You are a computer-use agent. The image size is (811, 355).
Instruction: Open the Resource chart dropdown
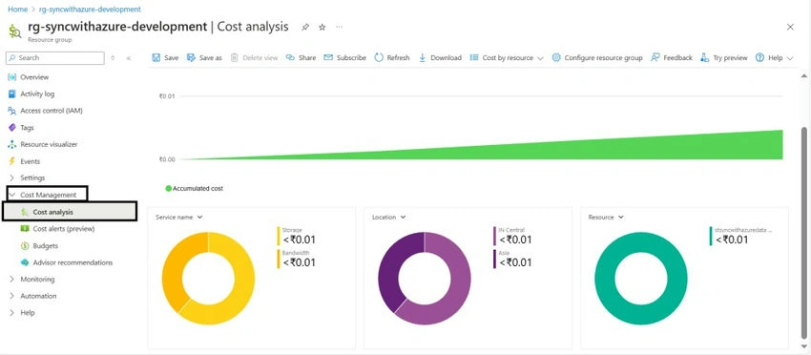tap(606, 218)
